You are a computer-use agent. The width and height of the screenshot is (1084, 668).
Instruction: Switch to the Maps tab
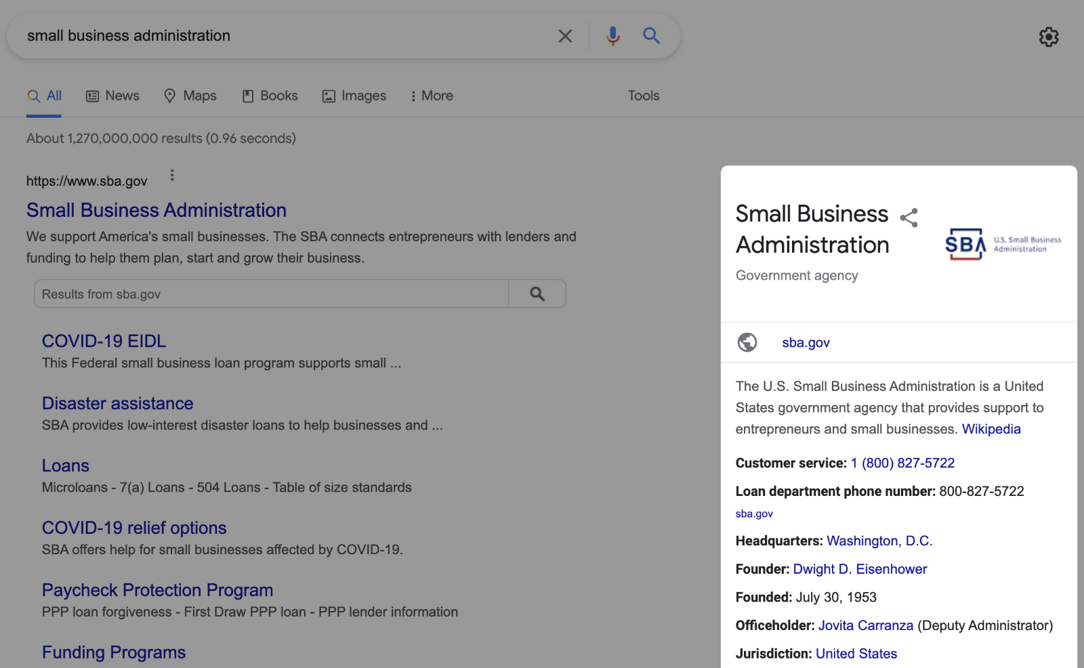pyautogui.click(x=190, y=96)
